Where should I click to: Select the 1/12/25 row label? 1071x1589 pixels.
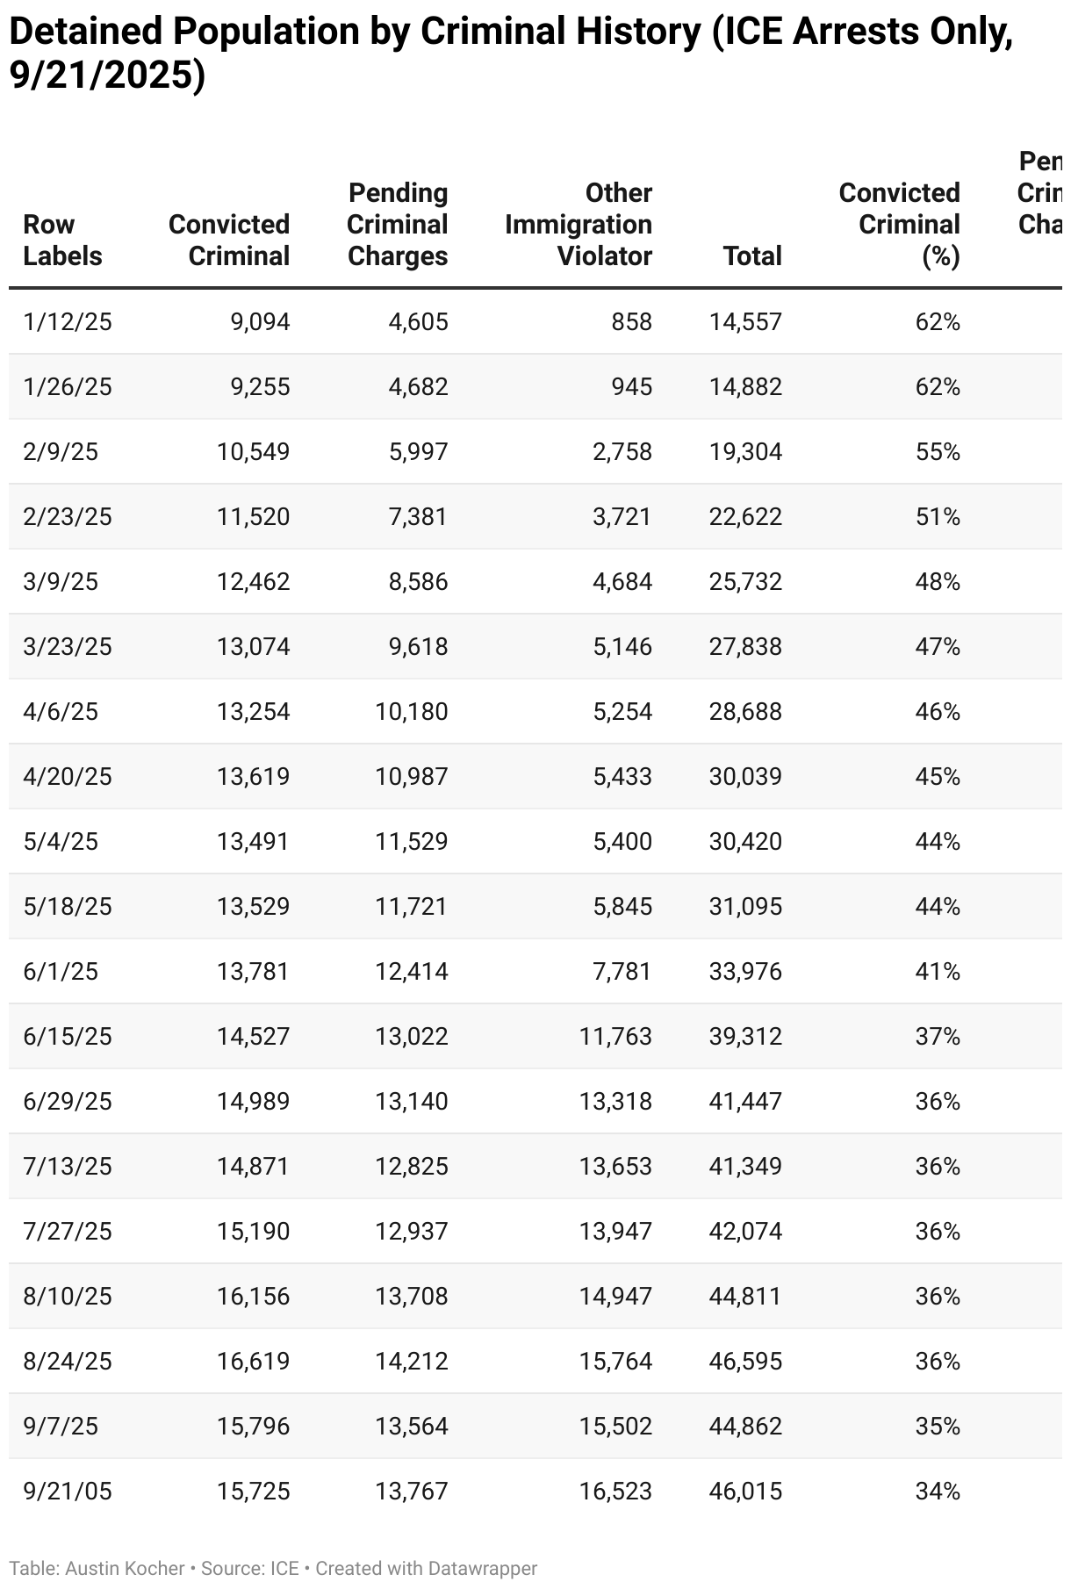pos(68,322)
